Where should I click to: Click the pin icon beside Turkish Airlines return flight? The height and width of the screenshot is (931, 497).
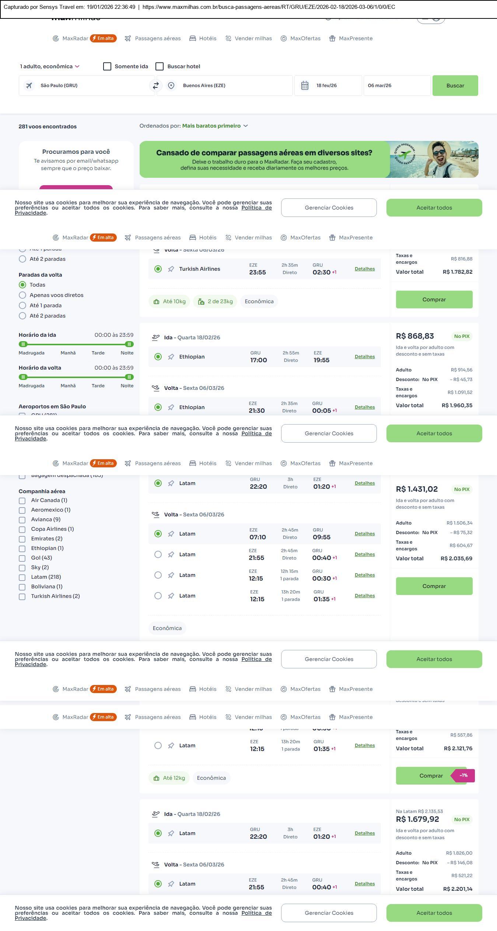tap(171, 269)
